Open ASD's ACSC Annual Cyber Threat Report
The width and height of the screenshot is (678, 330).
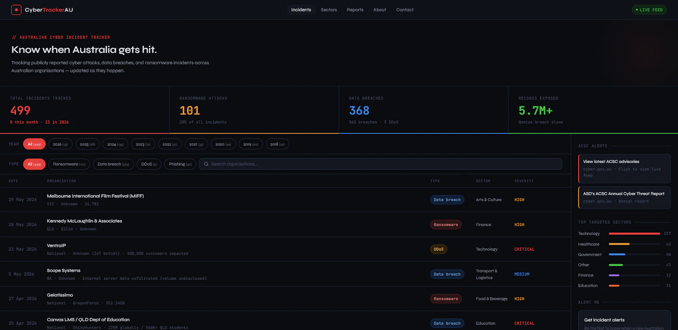click(624, 197)
